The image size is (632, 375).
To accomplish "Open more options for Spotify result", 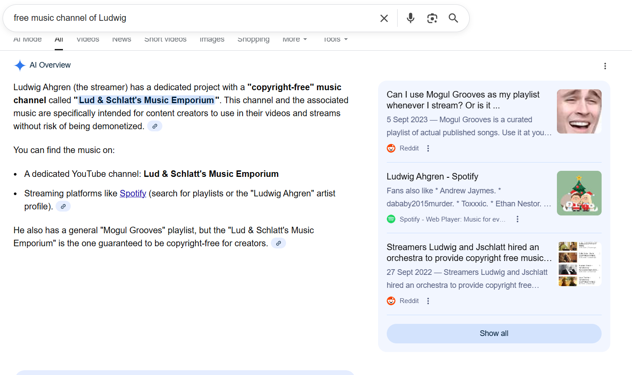I will pyautogui.click(x=517, y=219).
